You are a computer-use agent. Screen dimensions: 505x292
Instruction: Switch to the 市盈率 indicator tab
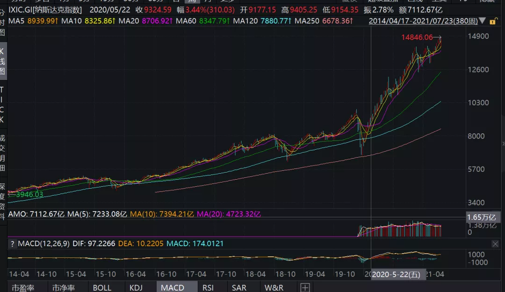tap(23, 287)
